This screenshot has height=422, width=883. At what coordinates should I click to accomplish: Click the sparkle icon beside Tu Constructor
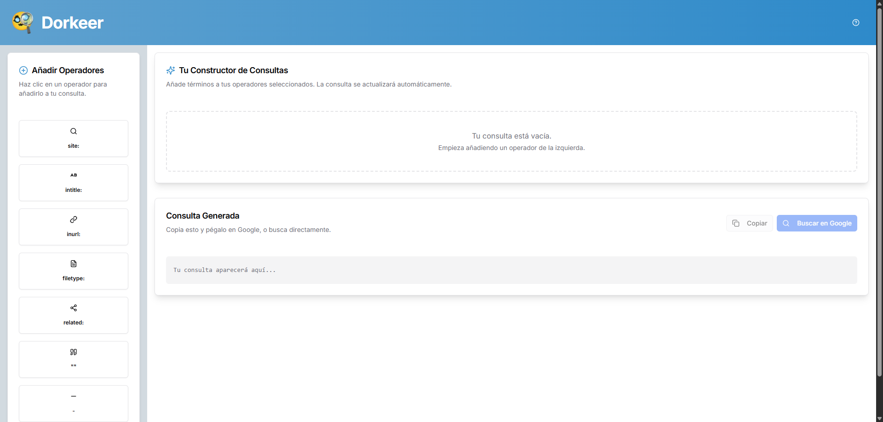pyautogui.click(x=171, y=70)
